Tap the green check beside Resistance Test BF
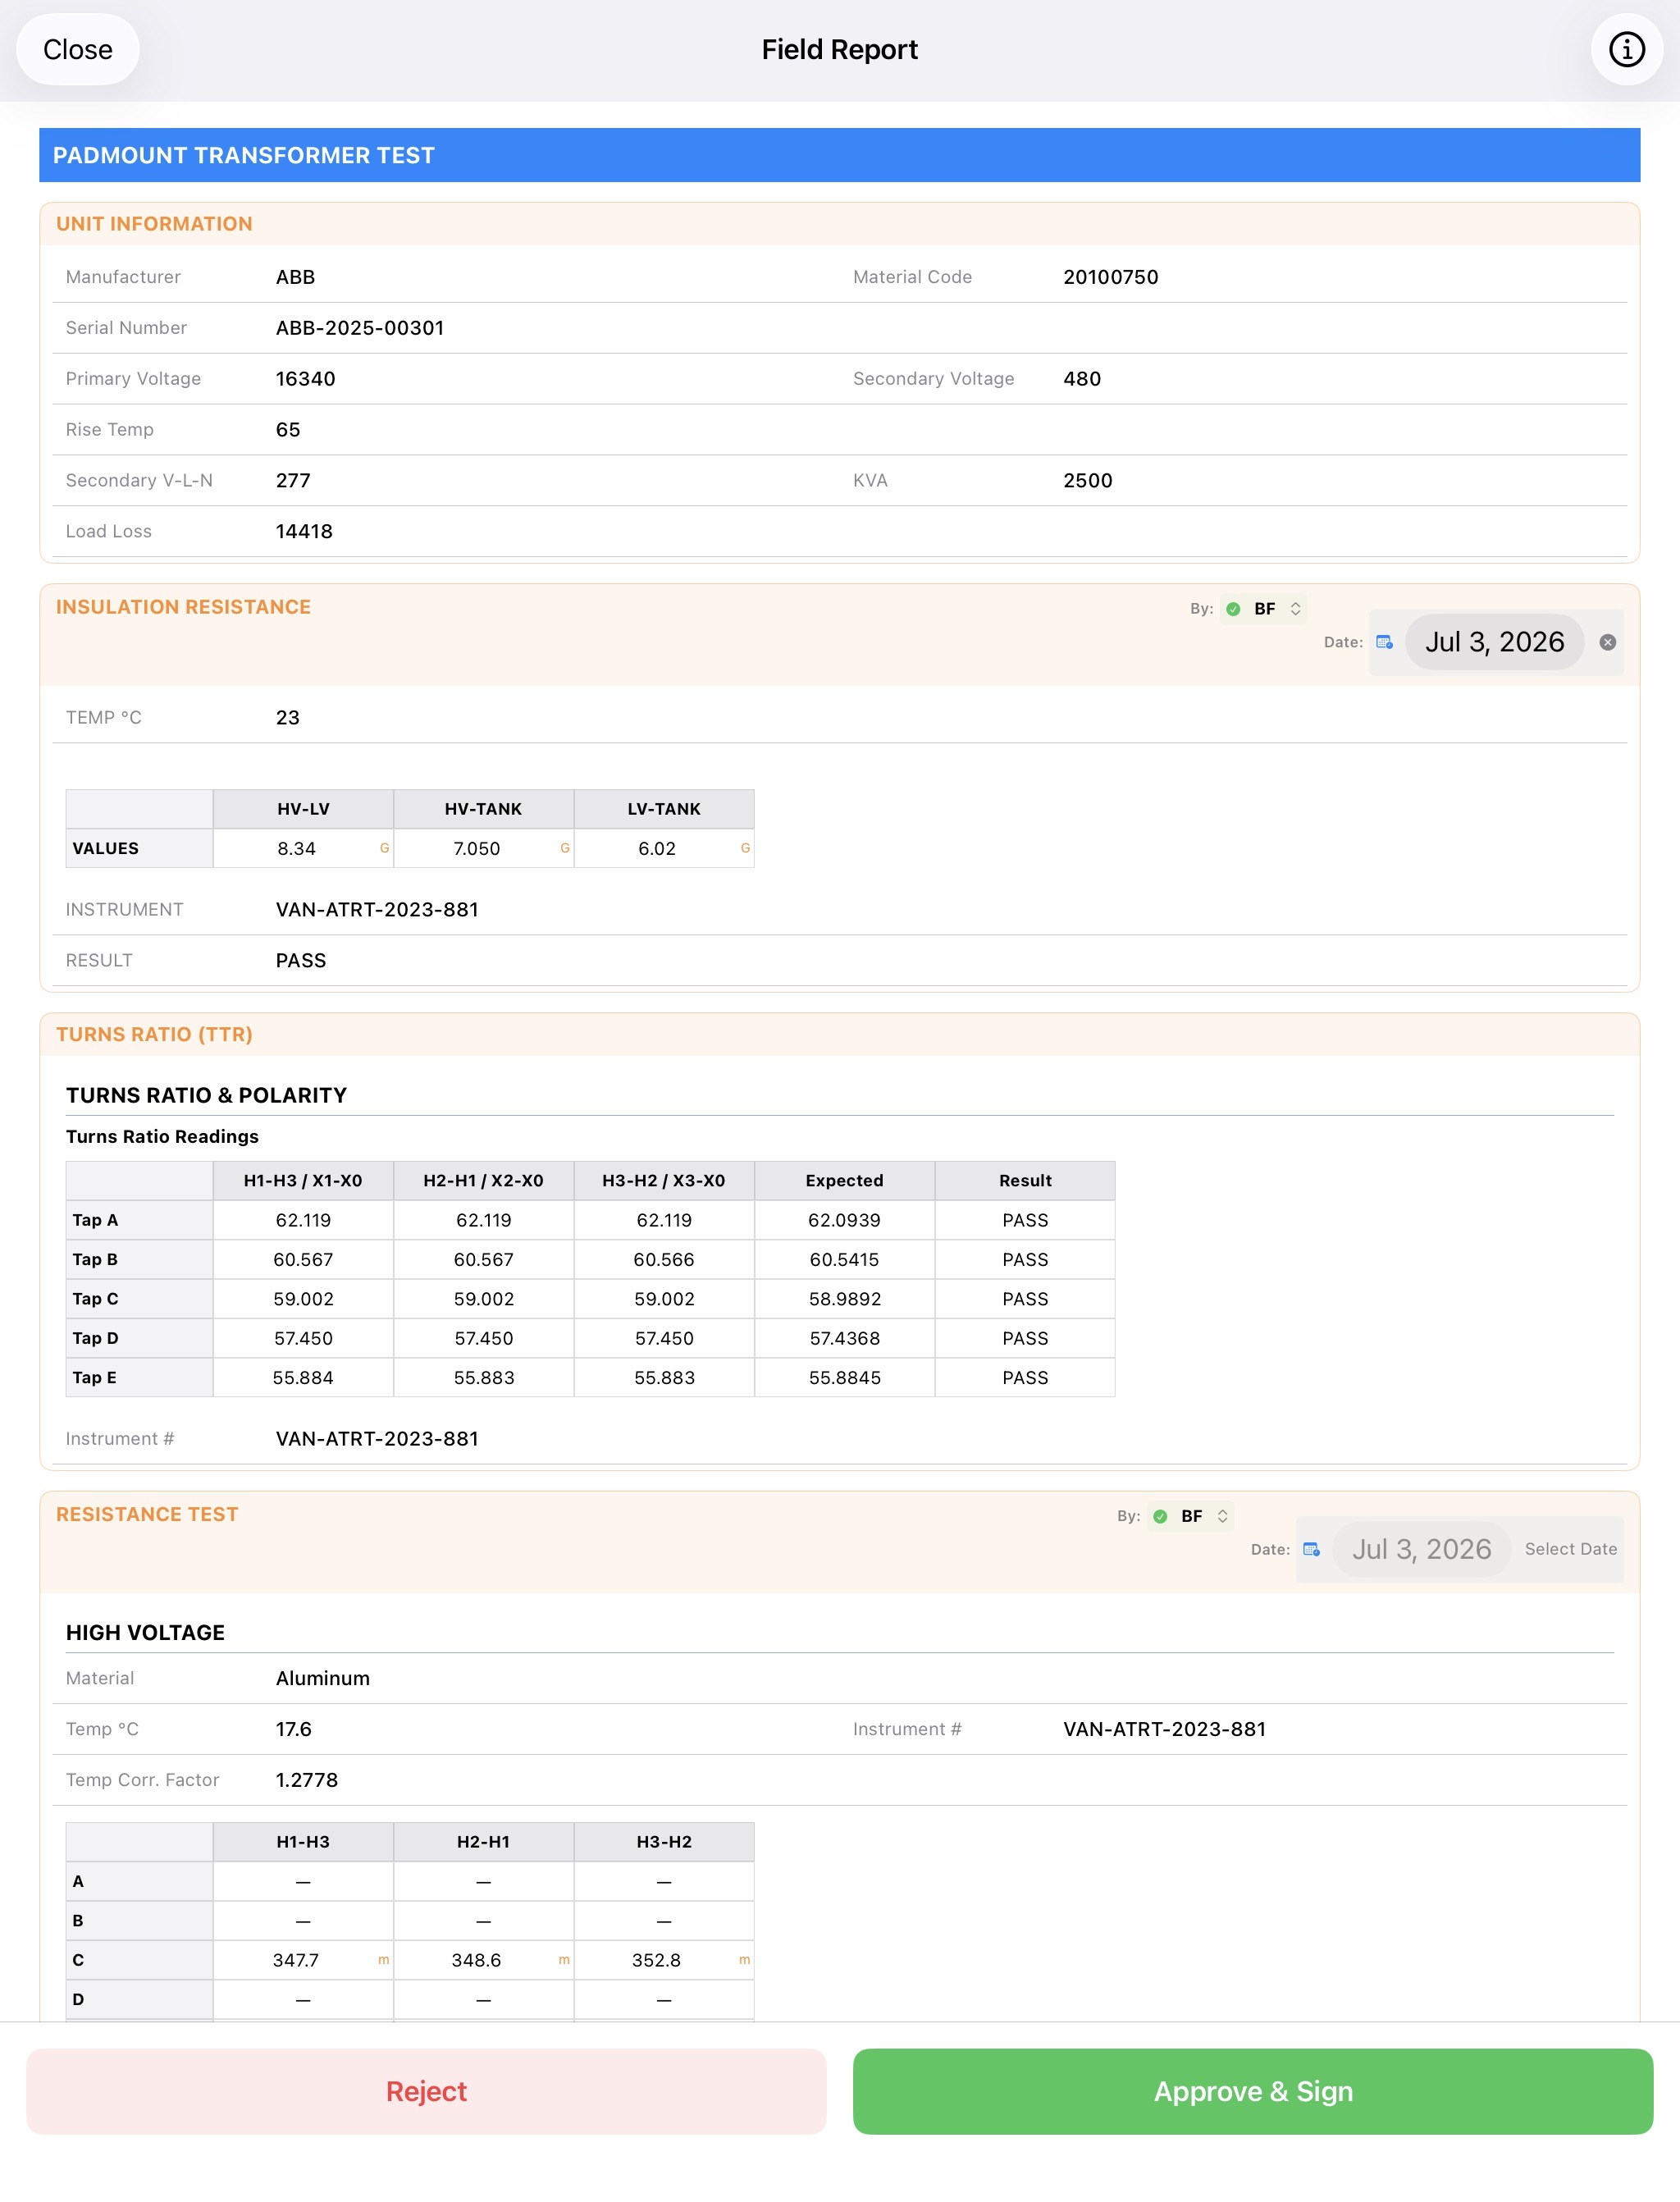1680x2202 pixels. coord(1160,1516)
